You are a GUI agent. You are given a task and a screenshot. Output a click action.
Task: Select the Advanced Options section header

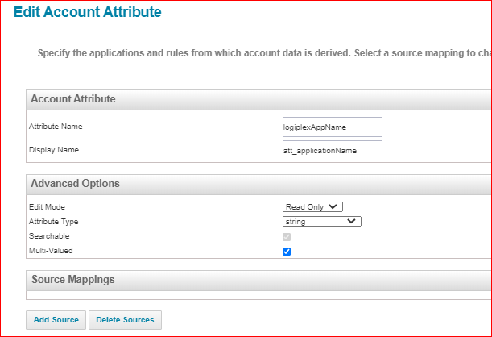pos(75,184)
